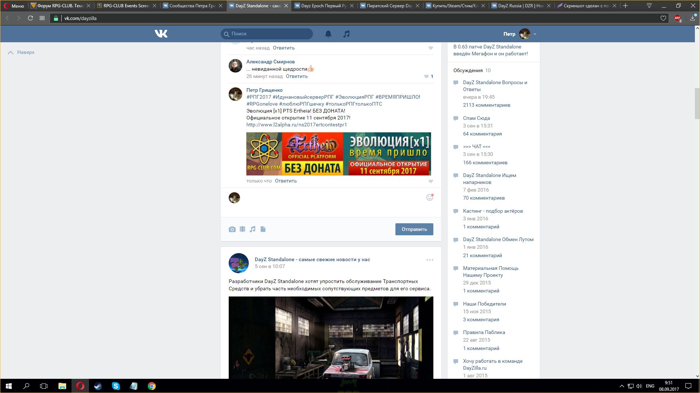Open File Explorer on taskbar
This screenshot has height=393, width=700.
62,386
